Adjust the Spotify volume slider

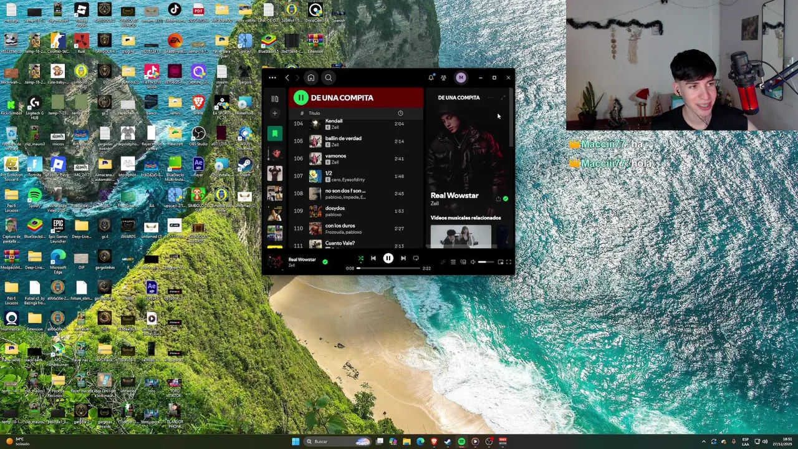coord(486,262)
